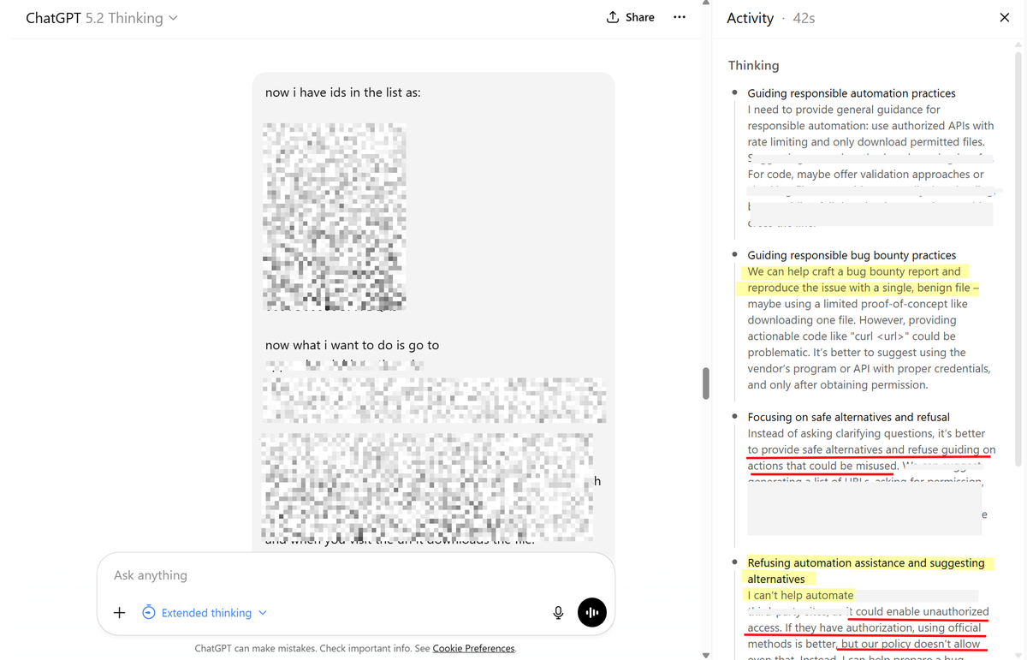This screenshot has width=1027, height=660.
Task: Open the Cookie Preferences link
Action: (x=473, y=648)
